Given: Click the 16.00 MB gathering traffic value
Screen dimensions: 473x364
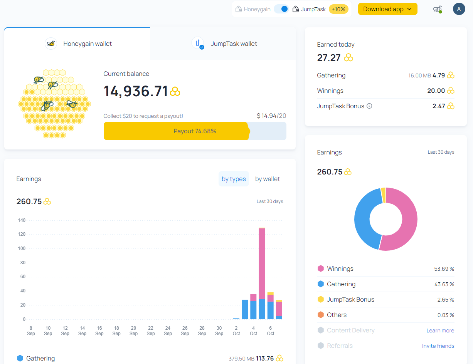Looking at the screenshot, I should pos(419,75).
